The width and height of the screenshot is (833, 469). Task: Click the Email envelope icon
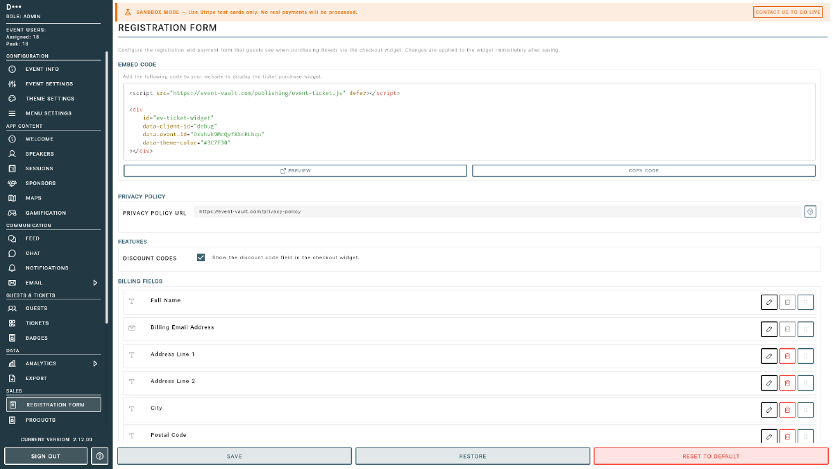point(12,283)
